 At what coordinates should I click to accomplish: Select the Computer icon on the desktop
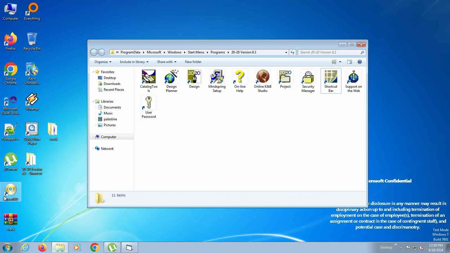point(11,12)
